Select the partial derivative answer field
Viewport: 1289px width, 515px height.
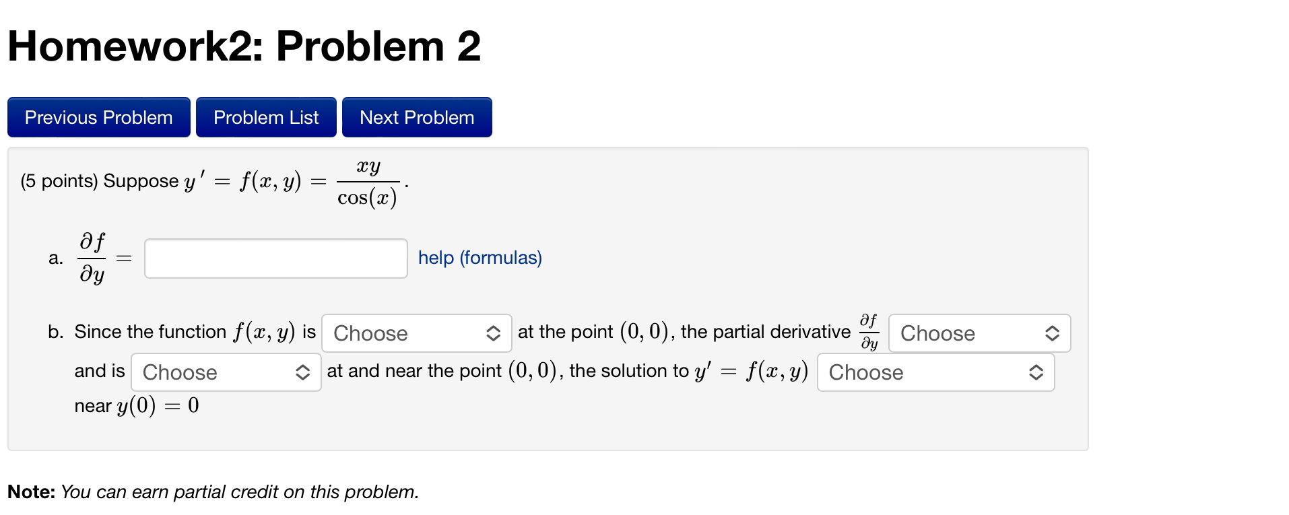275,258
